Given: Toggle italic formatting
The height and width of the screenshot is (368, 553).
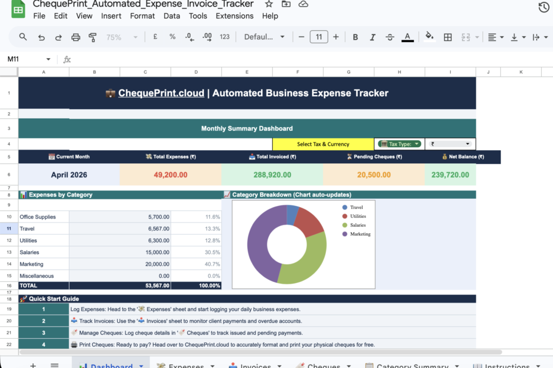Looking at the screenshot, I should click(372, 37).
